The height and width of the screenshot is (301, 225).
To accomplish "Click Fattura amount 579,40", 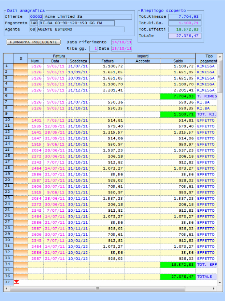I will 115,126.
